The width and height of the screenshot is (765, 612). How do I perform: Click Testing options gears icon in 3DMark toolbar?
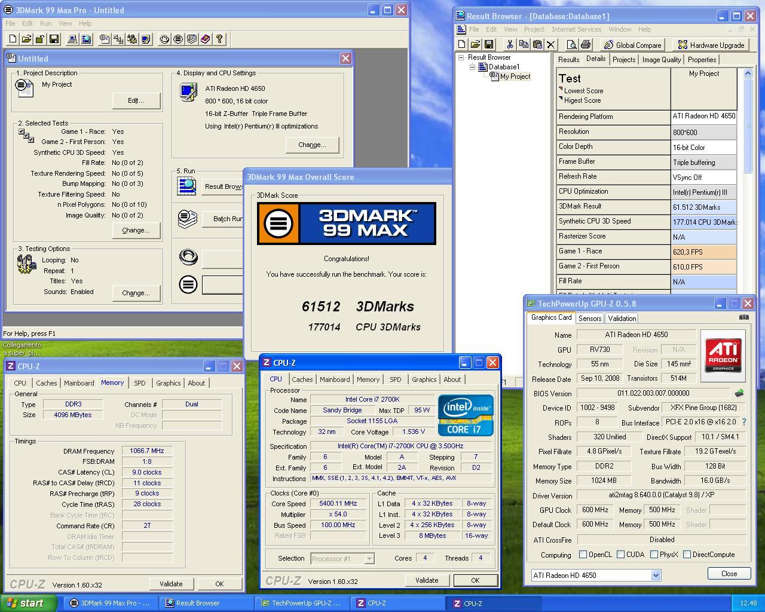(x=132, y=39)
